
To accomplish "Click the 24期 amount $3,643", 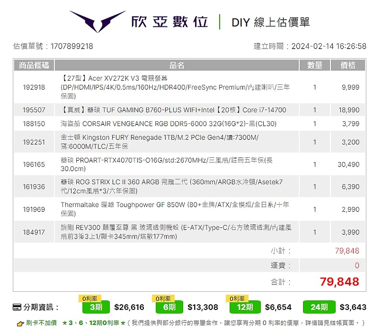I will click(x=353, y=307).
